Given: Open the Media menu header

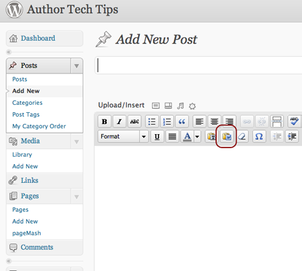Looking at the screenshot, I should [39, 141].
